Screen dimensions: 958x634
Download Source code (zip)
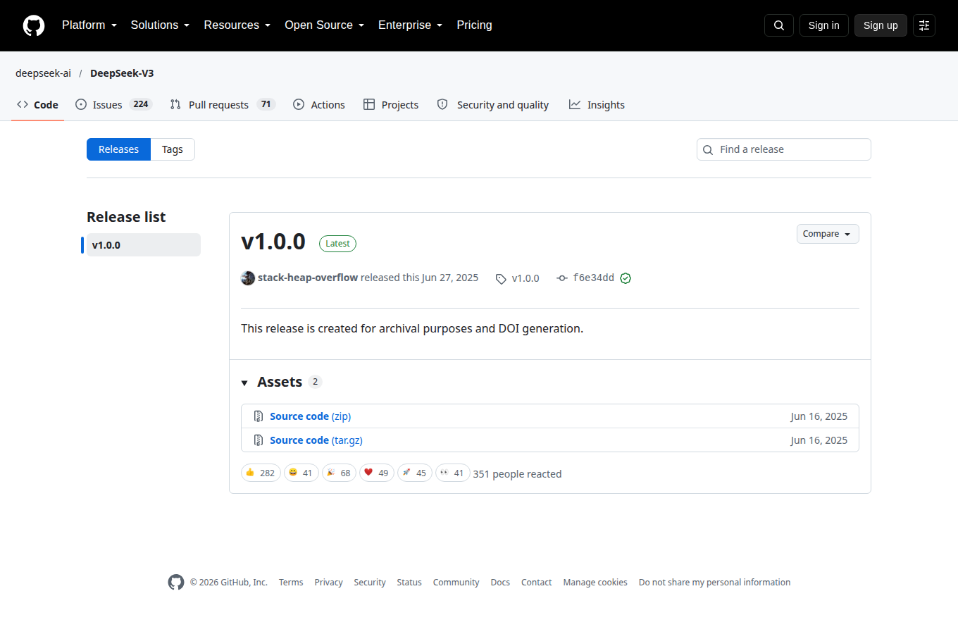pyautogui.click(x=311, y=416)
